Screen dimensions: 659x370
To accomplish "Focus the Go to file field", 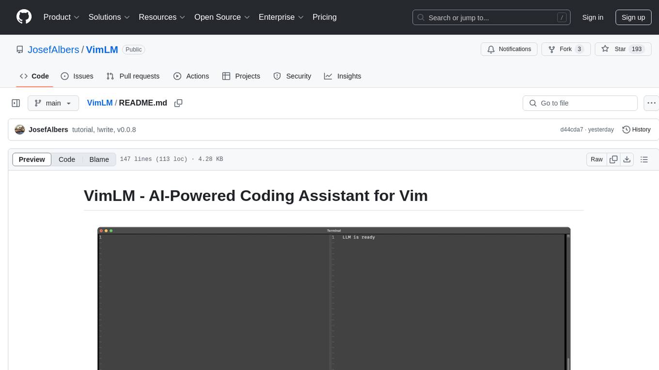I will 580,103.
